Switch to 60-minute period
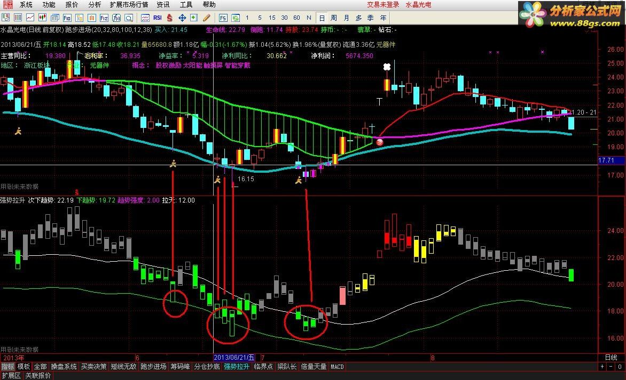626x380 pixels. coord(296,18)
